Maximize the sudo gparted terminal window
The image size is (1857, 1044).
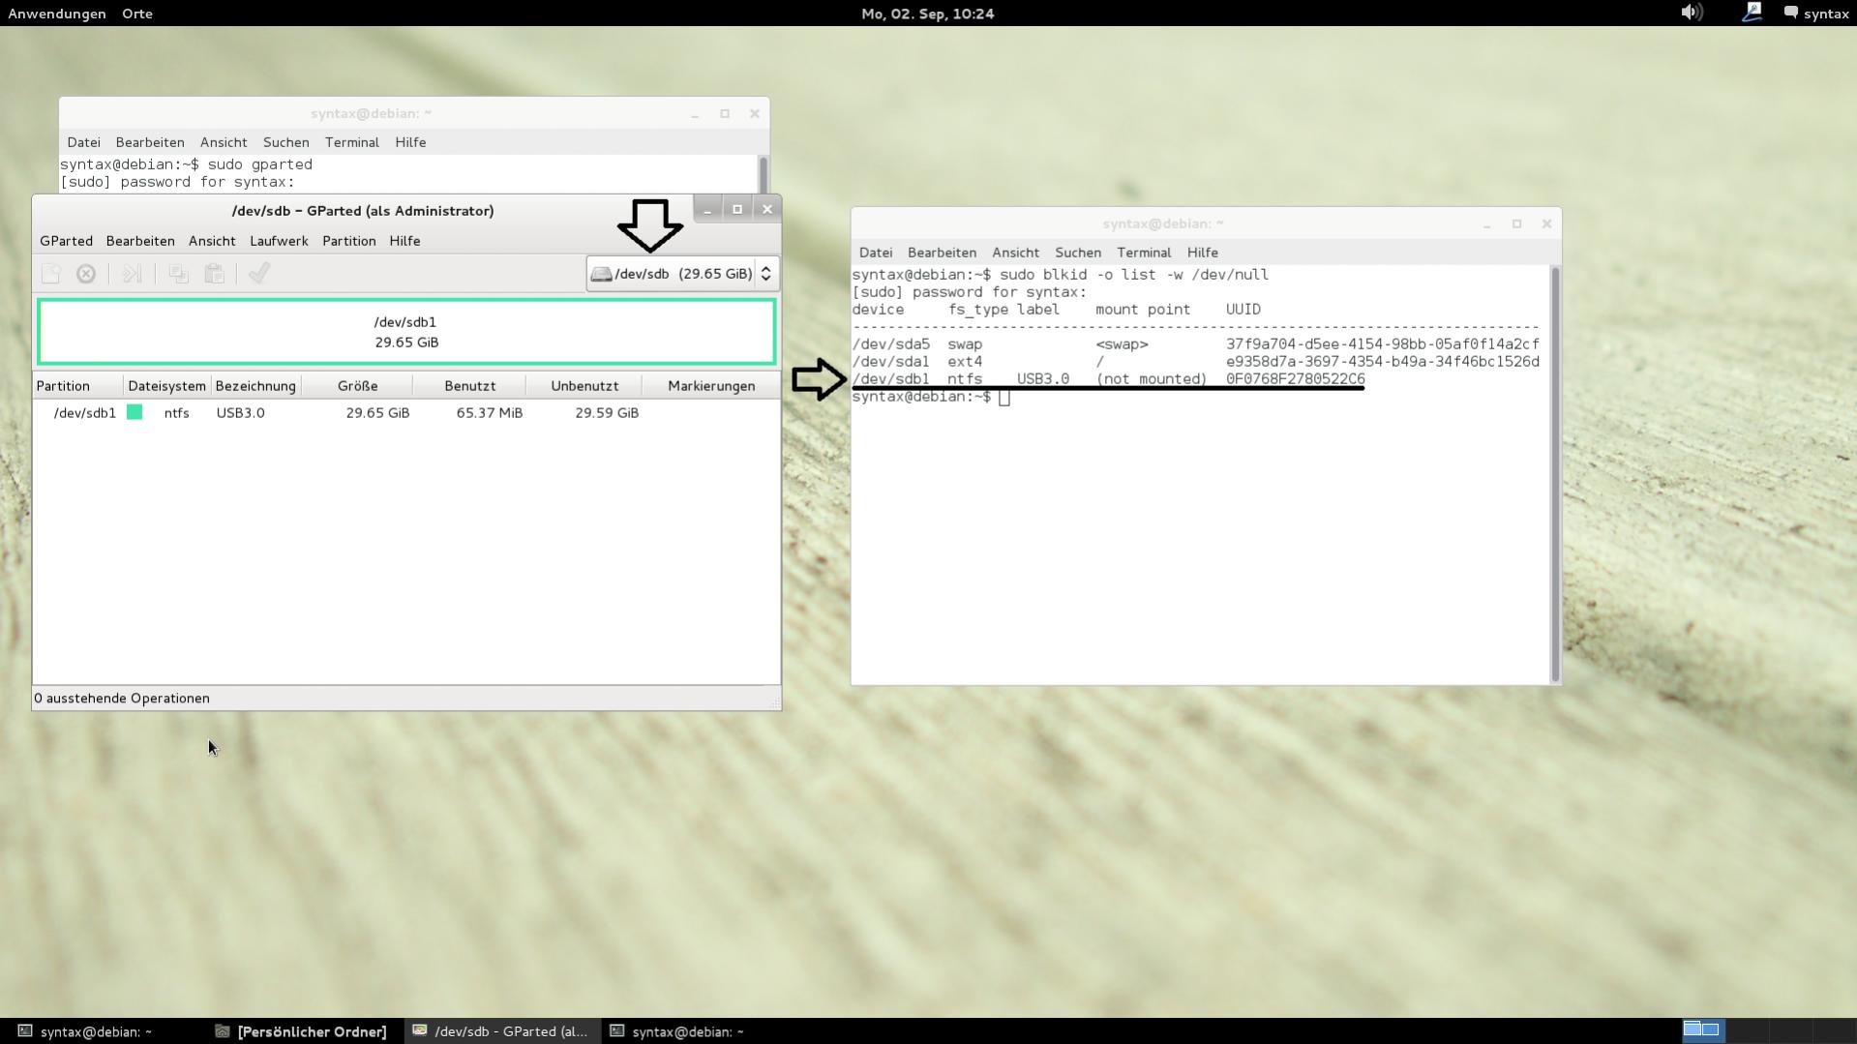pos(725,113)
